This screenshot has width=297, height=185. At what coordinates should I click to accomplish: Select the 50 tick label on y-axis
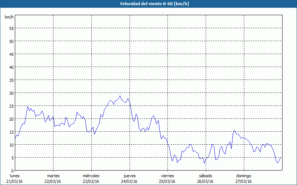[x=11, y=41]
